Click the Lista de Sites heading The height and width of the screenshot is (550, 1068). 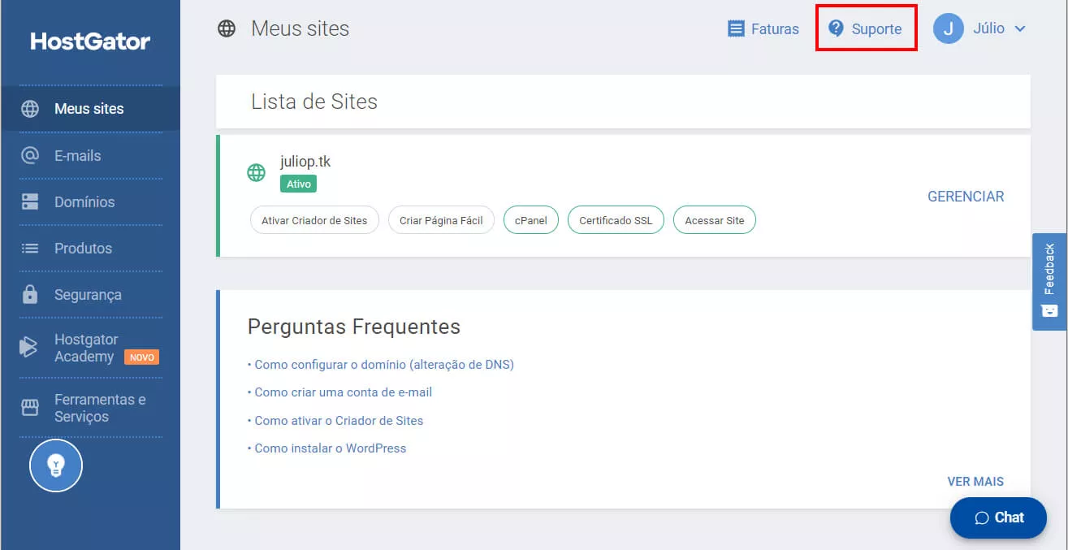(314, 102)
